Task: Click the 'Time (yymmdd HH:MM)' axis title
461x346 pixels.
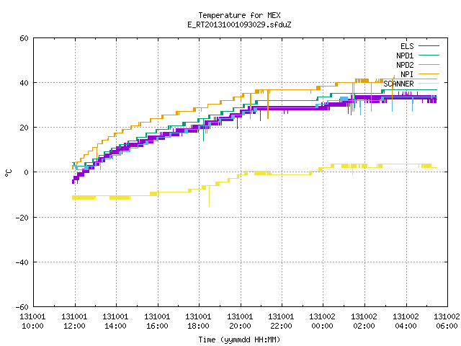Action: (239, 340)
